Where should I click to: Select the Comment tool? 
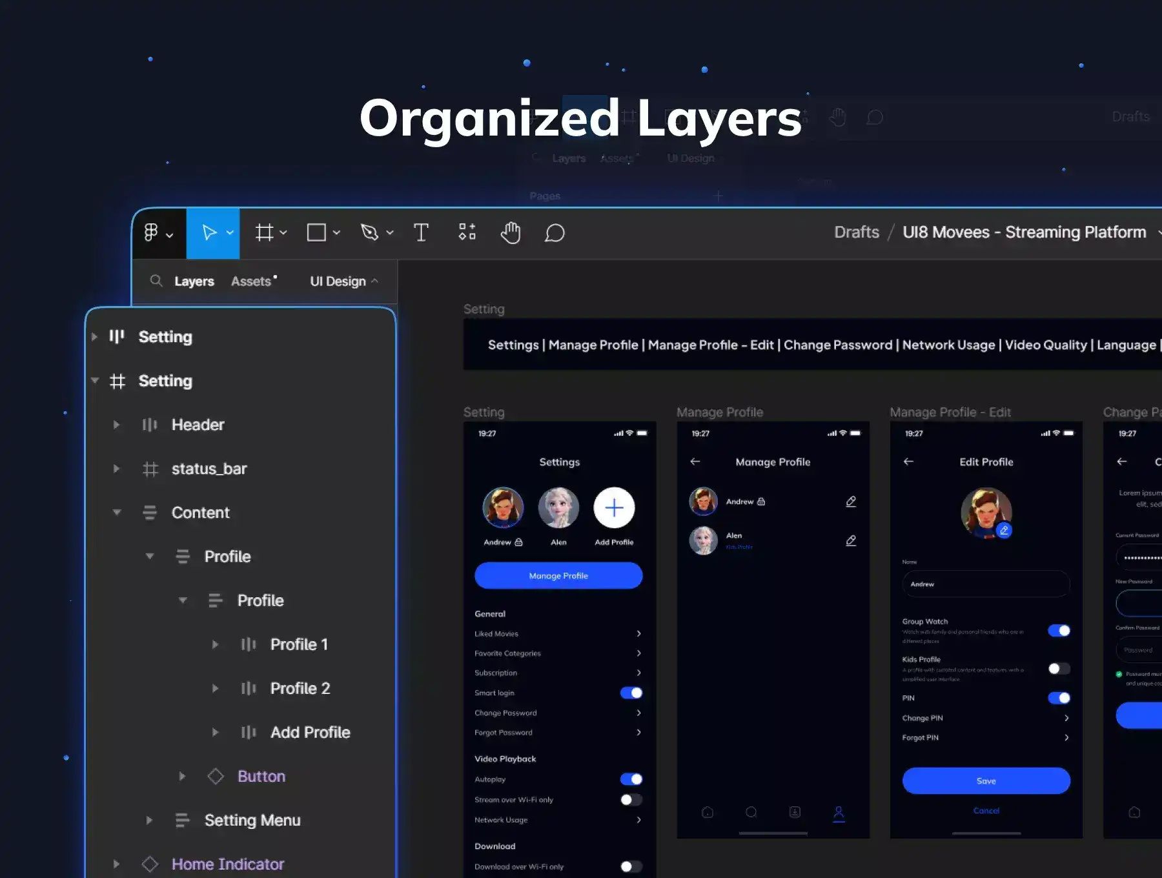(x=555, y=233)
